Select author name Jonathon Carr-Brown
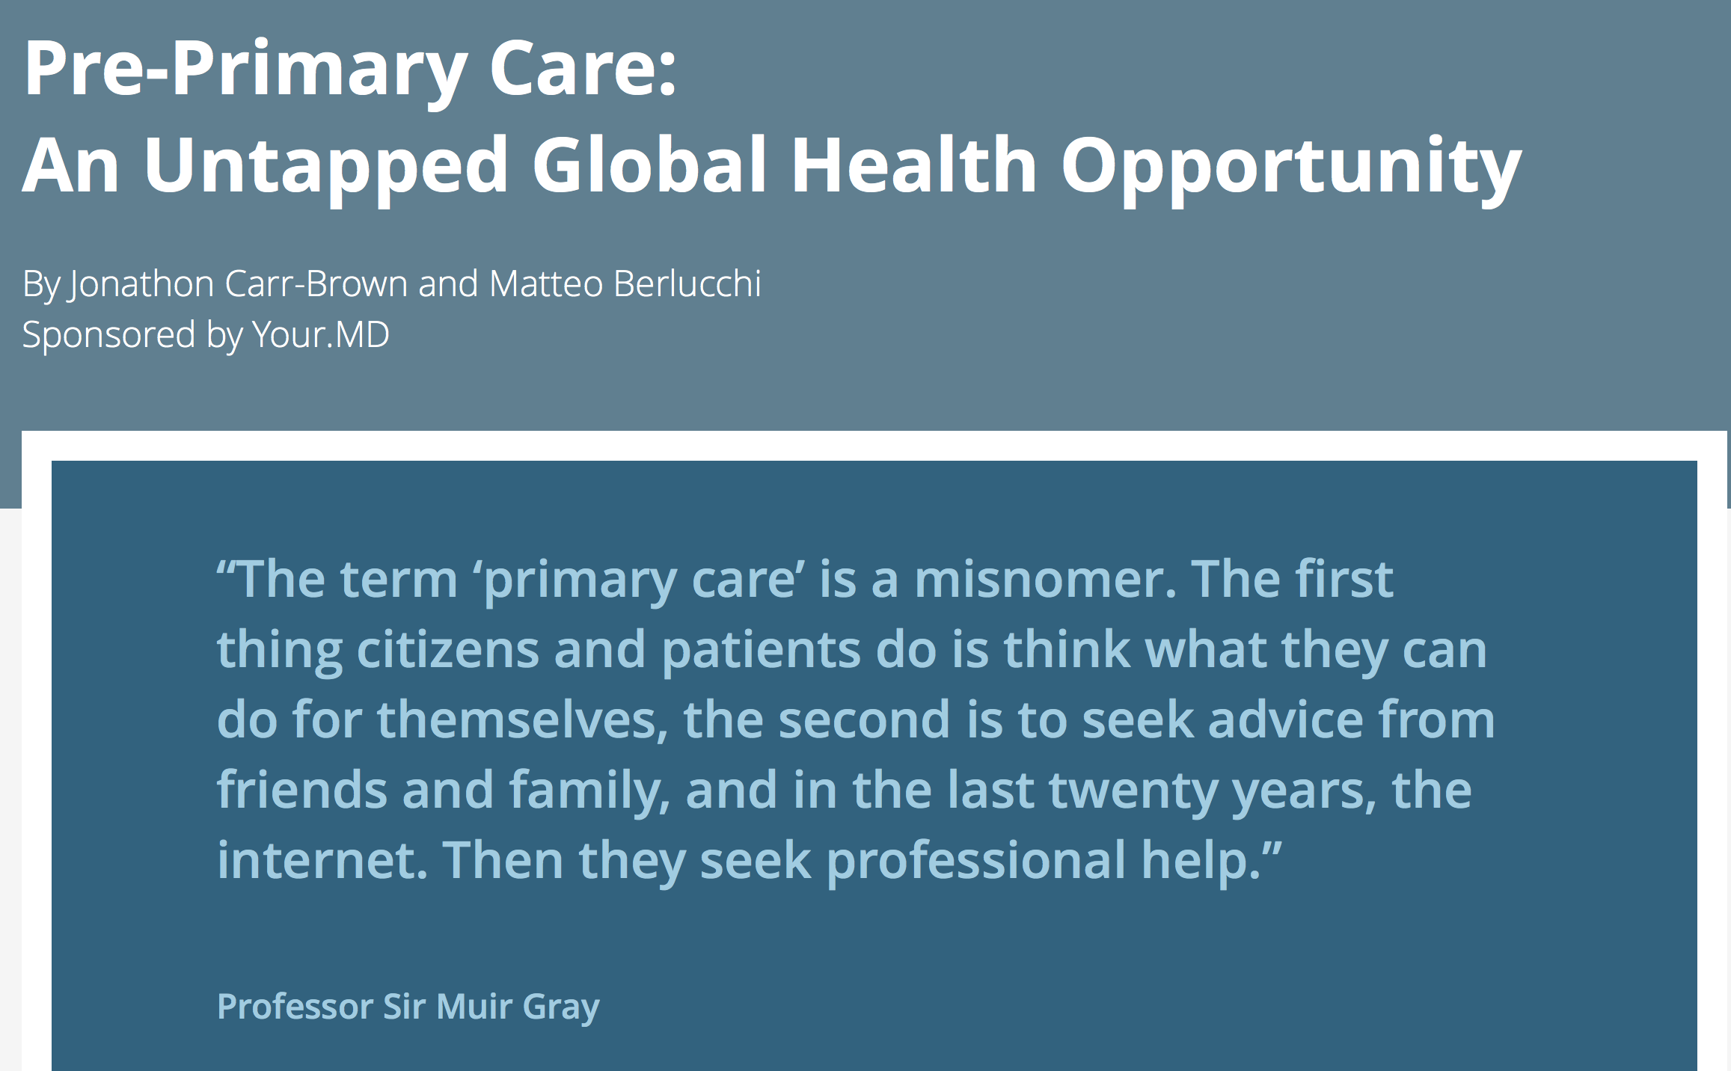 pyautogui.click(x=237, y=284)
